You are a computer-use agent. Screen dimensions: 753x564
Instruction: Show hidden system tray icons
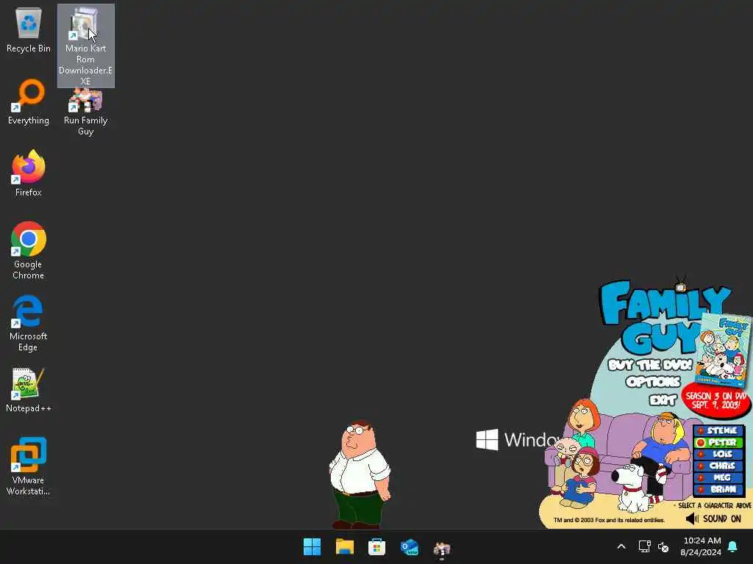[621, 546]
